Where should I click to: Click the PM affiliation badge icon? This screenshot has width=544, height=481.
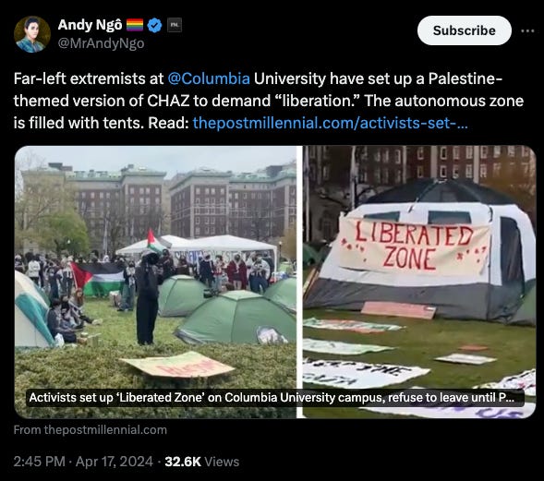pos(175,25)
